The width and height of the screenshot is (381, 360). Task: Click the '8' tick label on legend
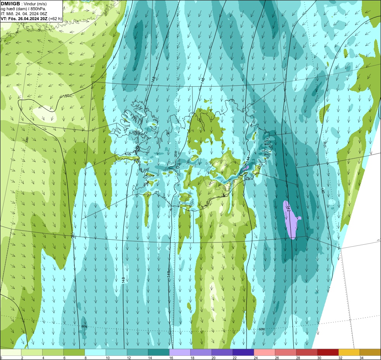click(85, 358)
